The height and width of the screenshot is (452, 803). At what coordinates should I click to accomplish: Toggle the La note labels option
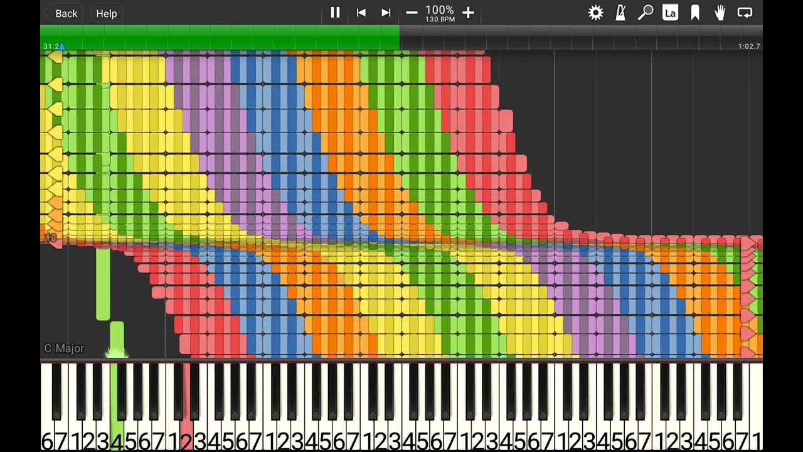coord(670,13)
